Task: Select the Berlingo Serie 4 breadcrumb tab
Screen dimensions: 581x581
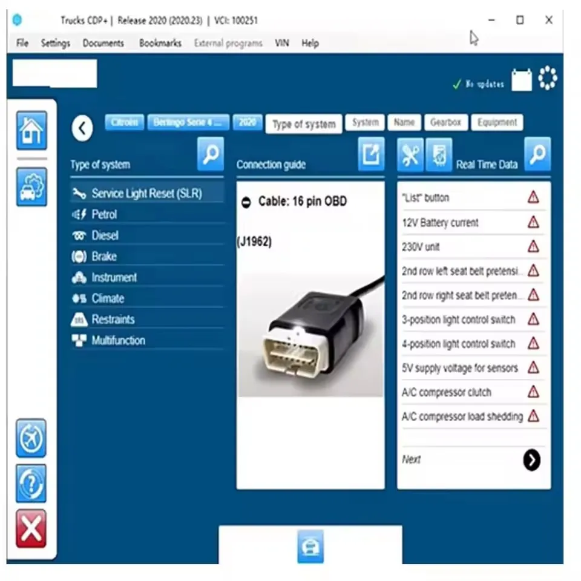Action: point(188,122)
